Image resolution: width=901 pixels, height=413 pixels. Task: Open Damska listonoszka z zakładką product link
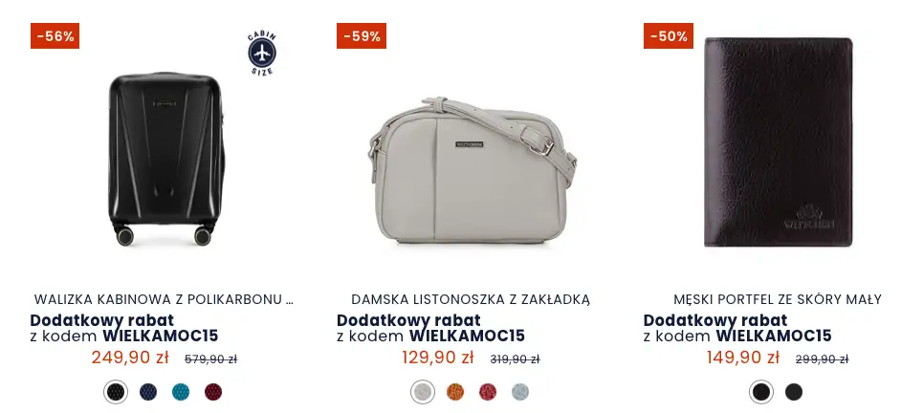(471, 299)
